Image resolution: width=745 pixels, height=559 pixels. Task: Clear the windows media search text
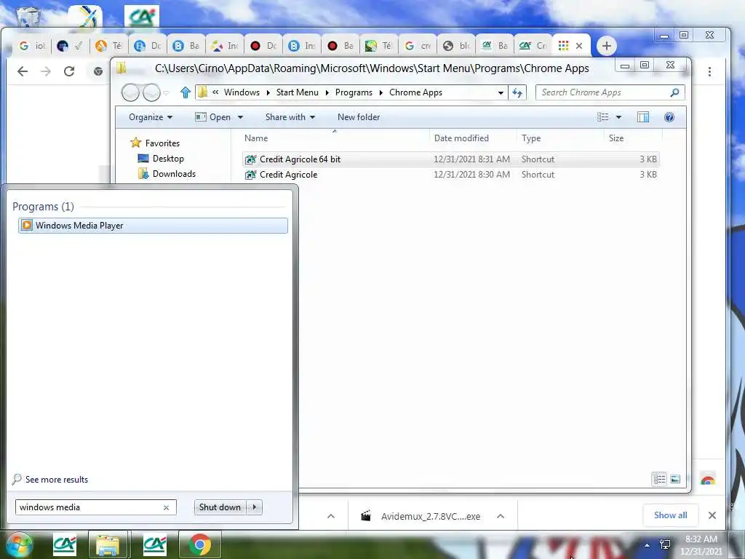pyautogui.click(x=167, y=507)
